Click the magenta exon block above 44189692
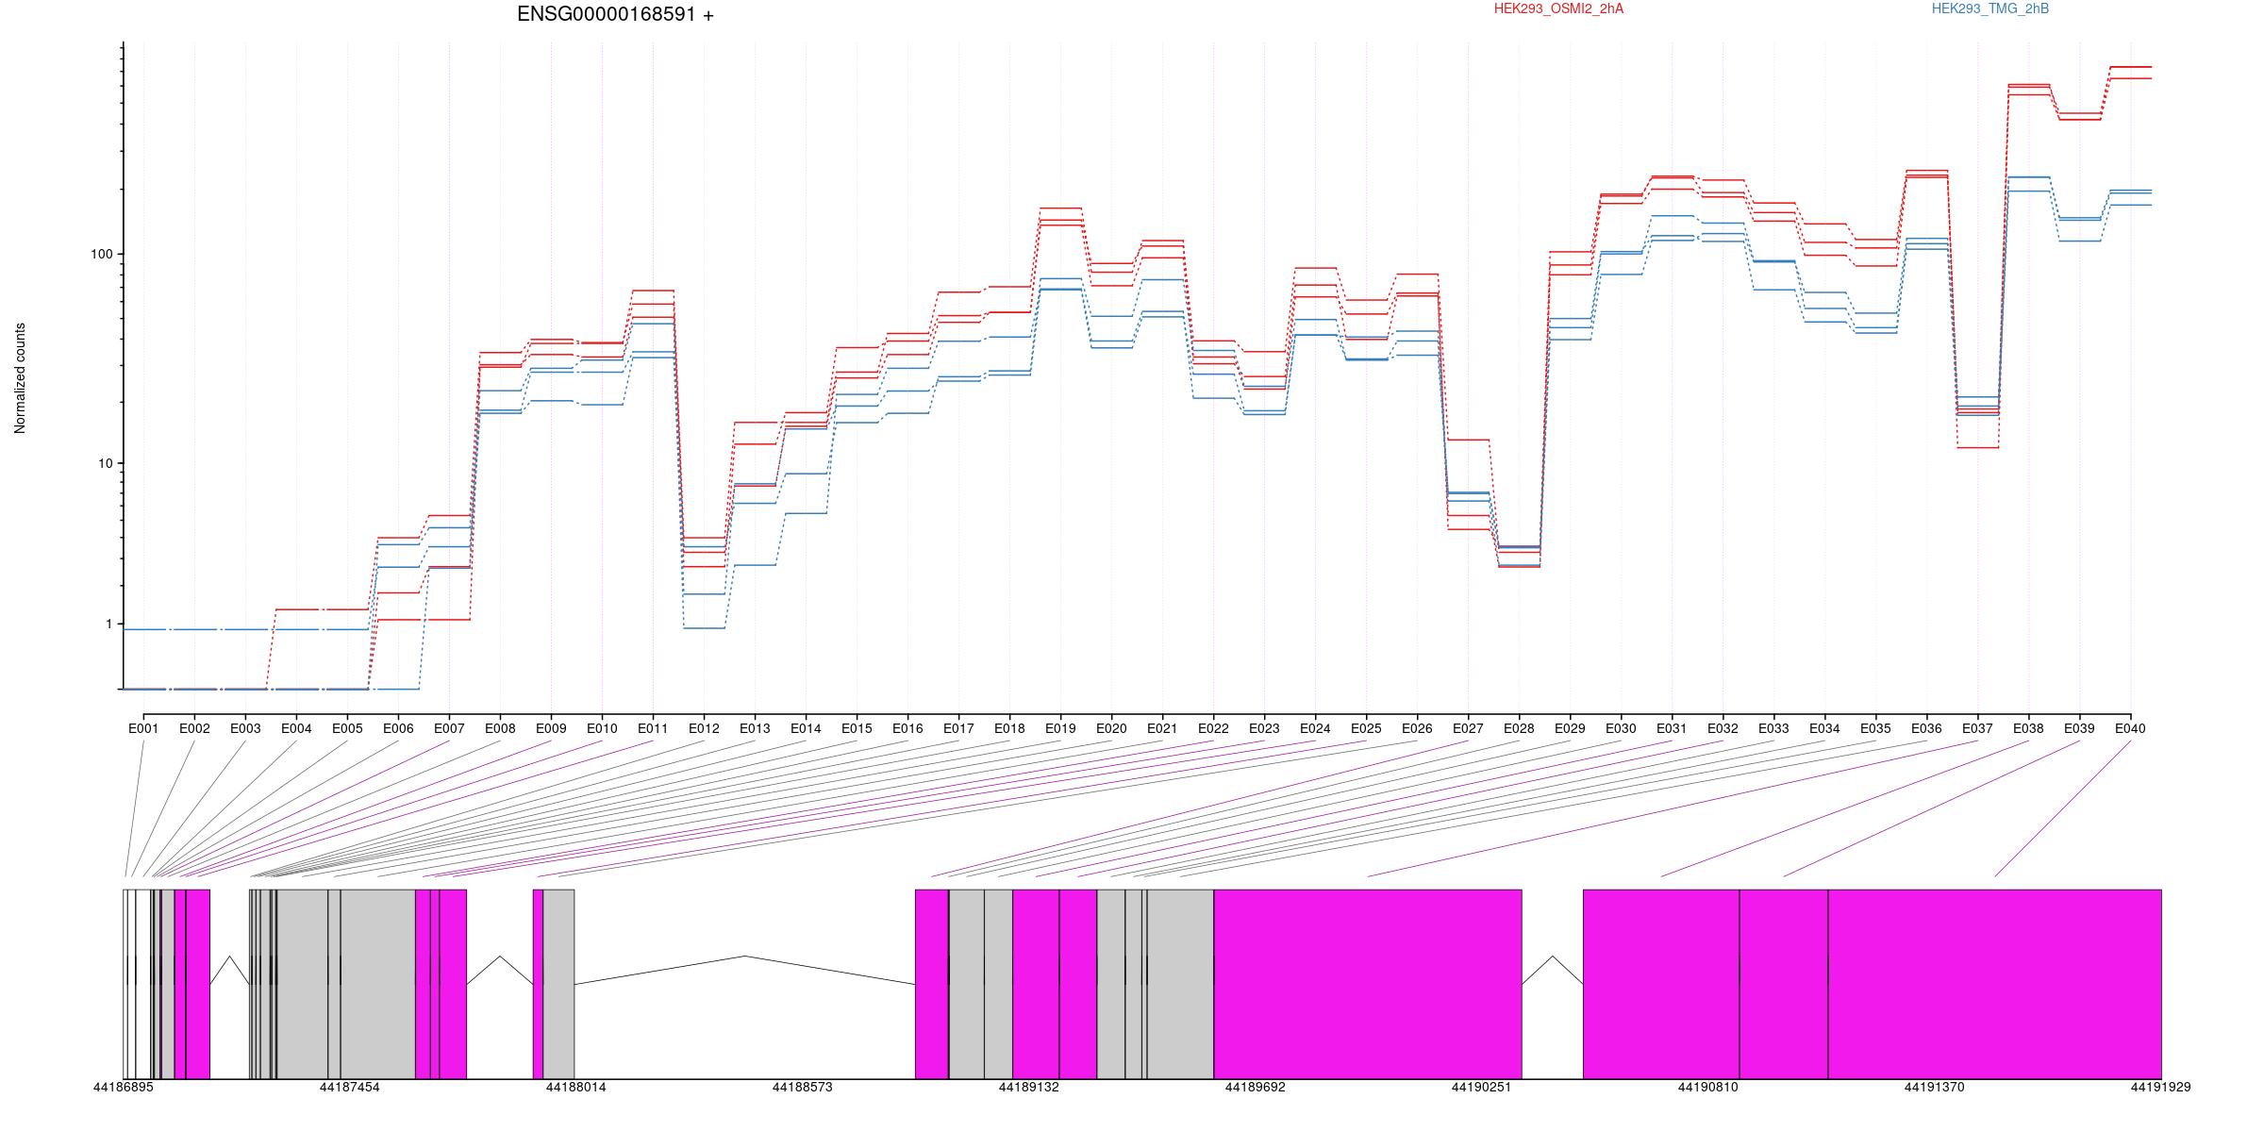The width and height of the screenshot is (2264, 1132). (x=1368, y=984)
